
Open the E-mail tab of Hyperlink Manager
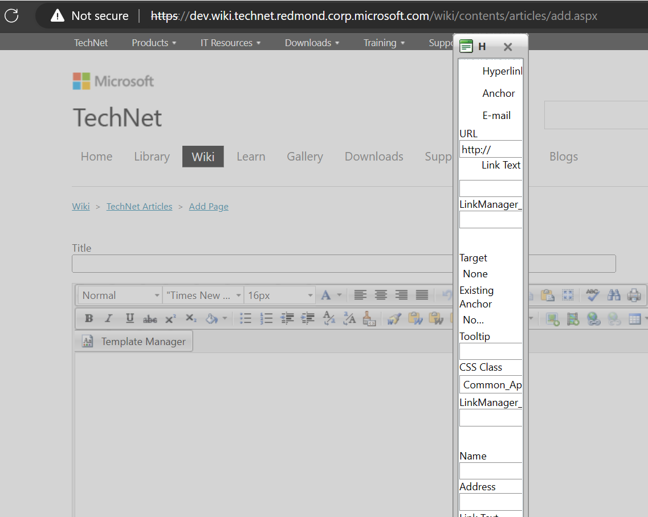496,115
